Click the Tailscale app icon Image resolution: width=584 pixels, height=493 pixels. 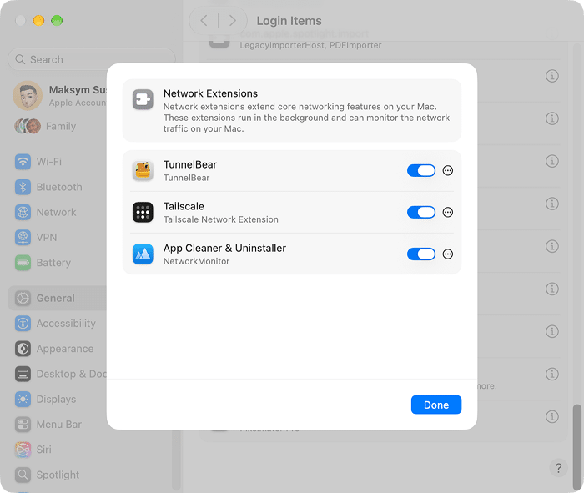pyautogui.click(x=143, y=212)
